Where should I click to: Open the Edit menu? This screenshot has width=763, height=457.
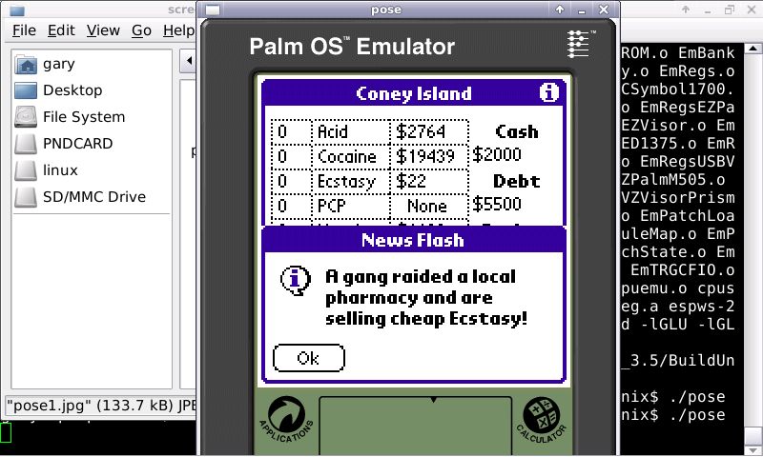coord(61,30)
